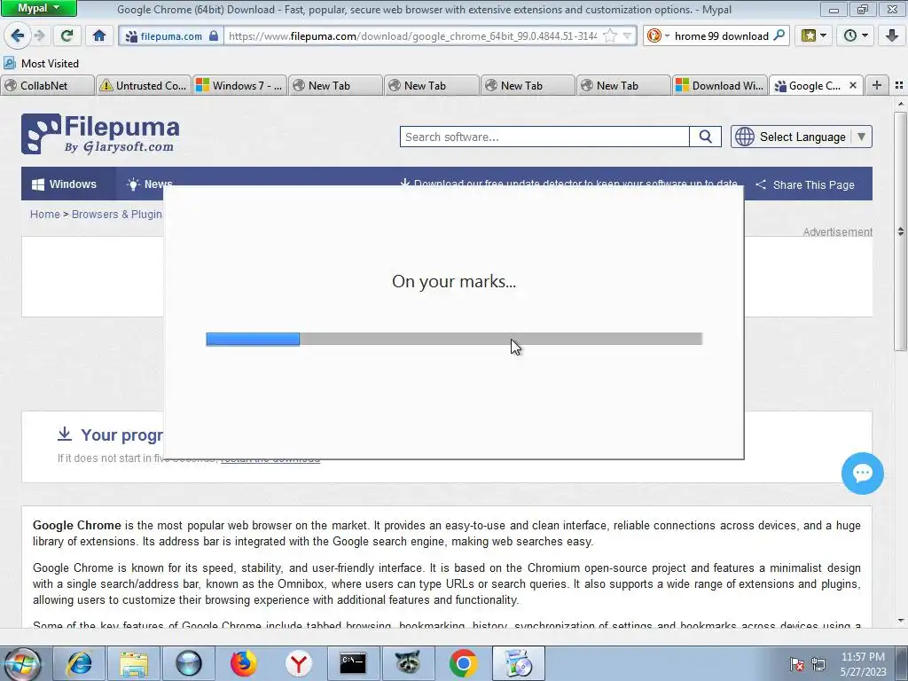This screenshot has height=681, width=908.
Task: Open Windows Explorer folder on taskbar
Action: [x=134, y=663]
